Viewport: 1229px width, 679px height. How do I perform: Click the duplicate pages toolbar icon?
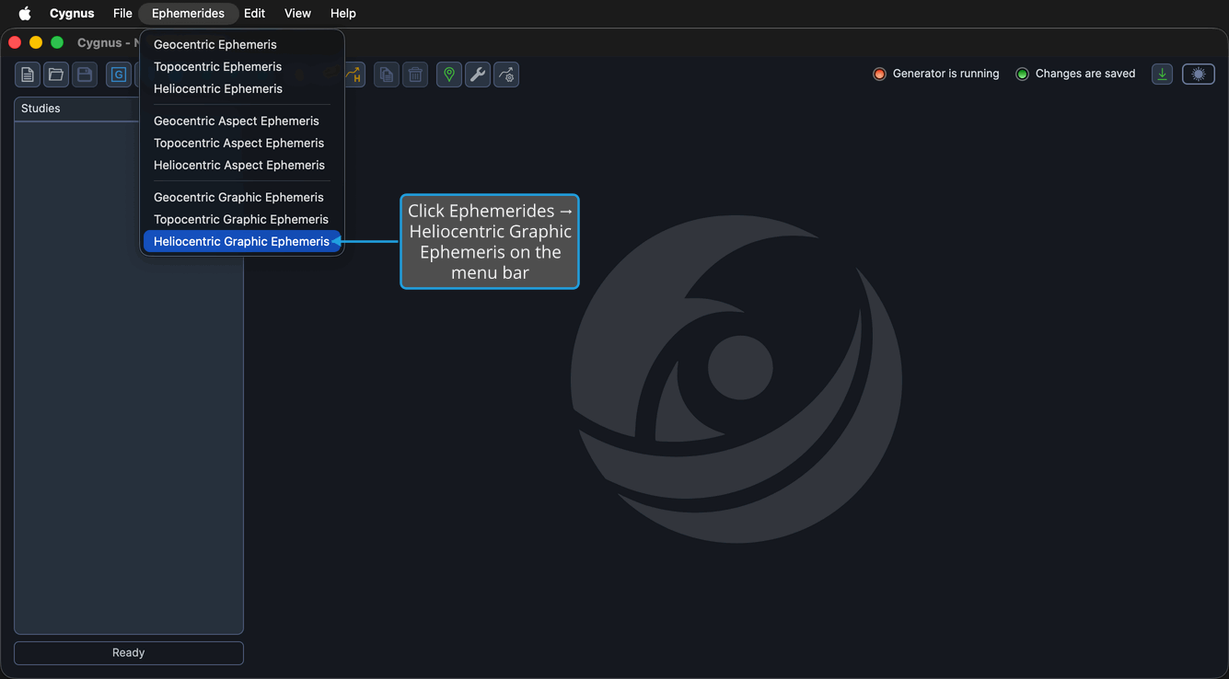click(387, 75)
